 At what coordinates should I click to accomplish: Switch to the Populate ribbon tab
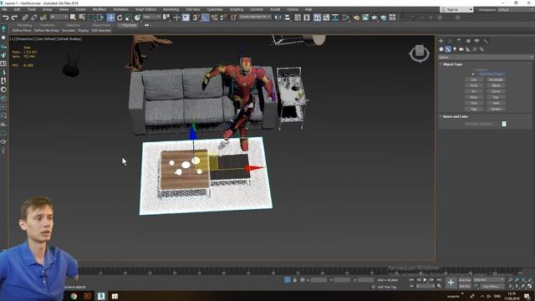coord(129,25)
